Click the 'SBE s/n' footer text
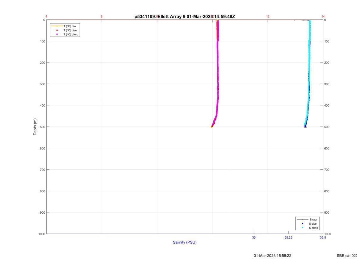This screenshot has height=263, width=357. point(347,256)
